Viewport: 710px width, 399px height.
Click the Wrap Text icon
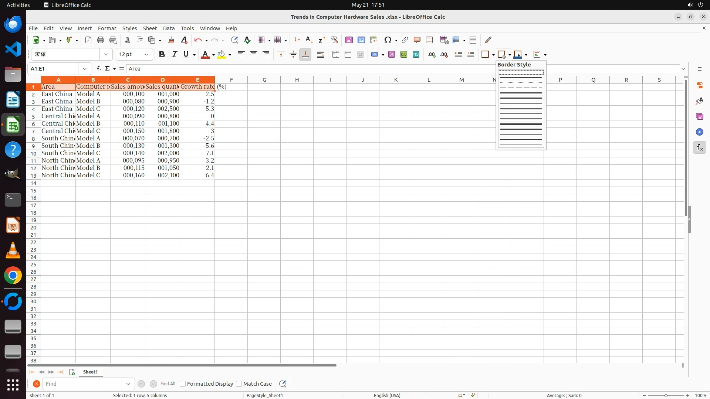tap(321, 55)
